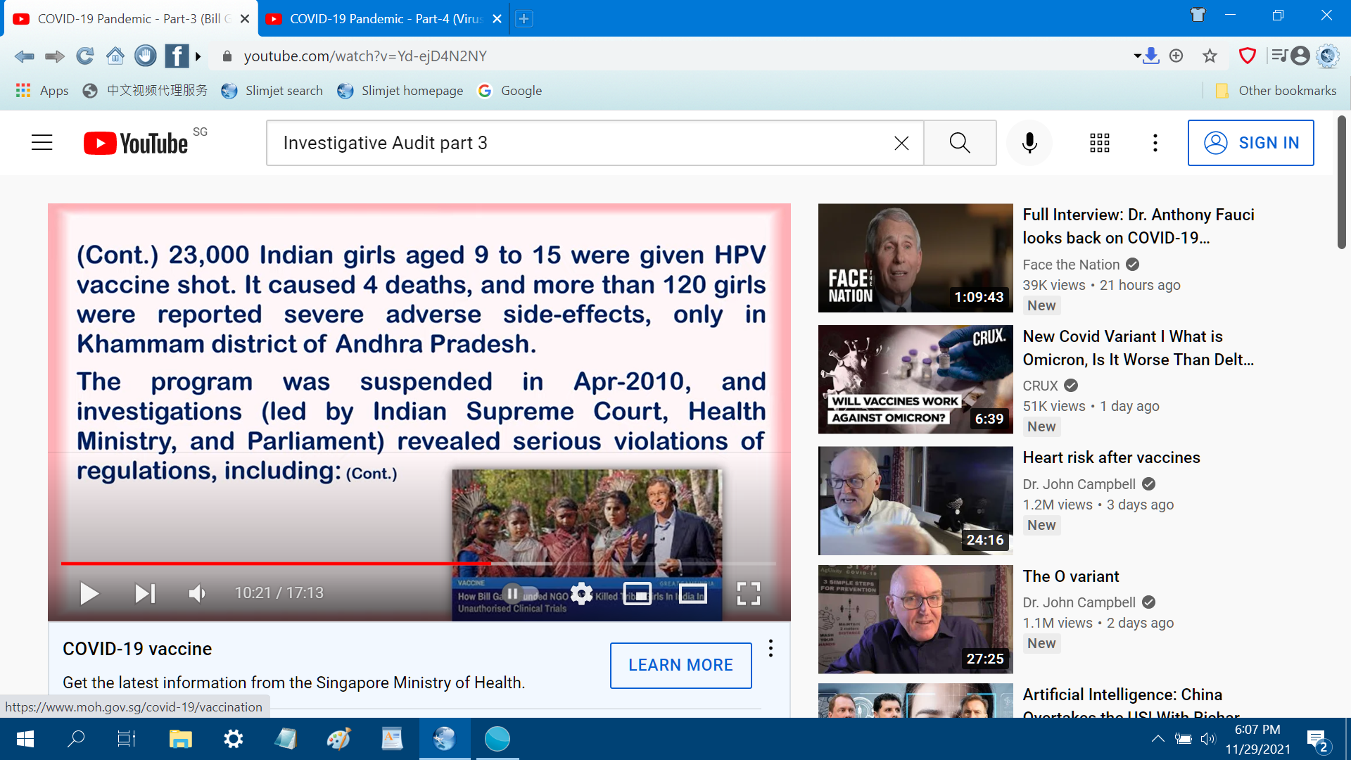Click the address bar URL

click(x=365, y=56)
